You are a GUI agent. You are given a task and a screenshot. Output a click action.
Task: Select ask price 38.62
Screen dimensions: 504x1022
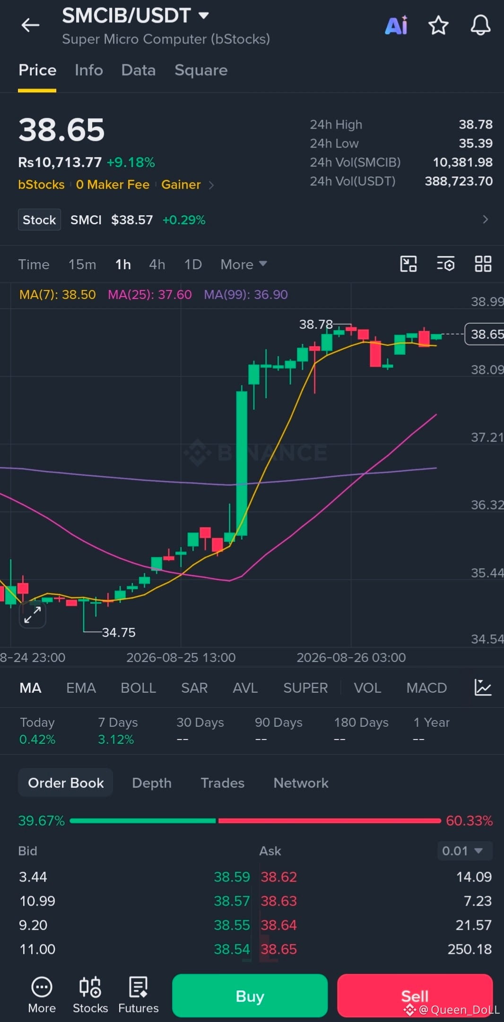pyautogui.click(x=279, y=877)
